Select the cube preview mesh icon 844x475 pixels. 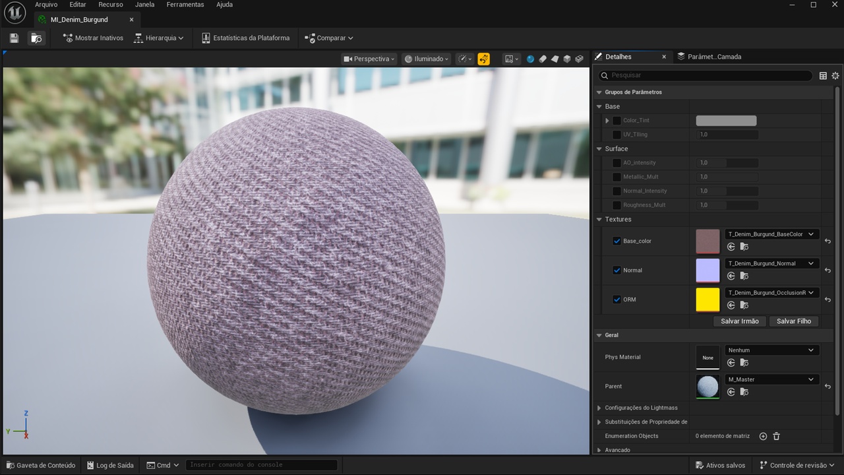click(566, 59)
